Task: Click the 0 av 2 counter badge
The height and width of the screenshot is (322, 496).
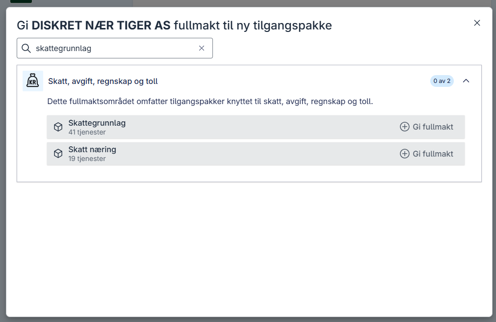Action: pyautogui.click(x=442, y=80)
